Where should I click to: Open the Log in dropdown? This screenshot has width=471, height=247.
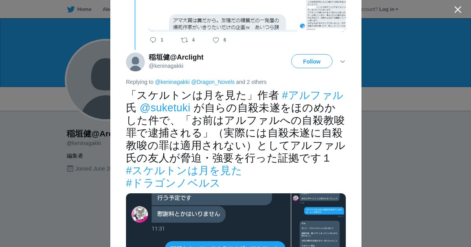click(x=389, y=9)
